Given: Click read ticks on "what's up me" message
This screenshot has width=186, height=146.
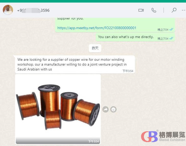Looking at the screenshot, I should click(171, 39).
